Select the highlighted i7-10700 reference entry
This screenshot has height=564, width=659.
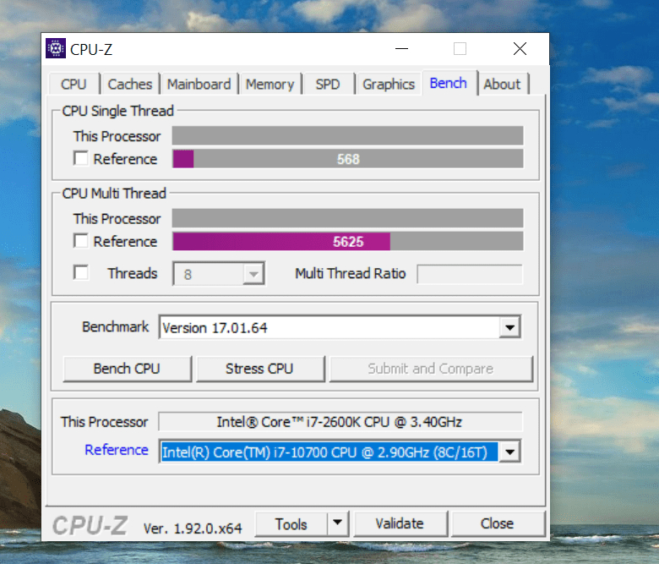(329, 452)
